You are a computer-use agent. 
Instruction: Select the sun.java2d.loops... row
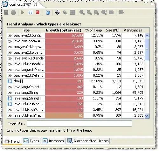[x=75, y=47]
